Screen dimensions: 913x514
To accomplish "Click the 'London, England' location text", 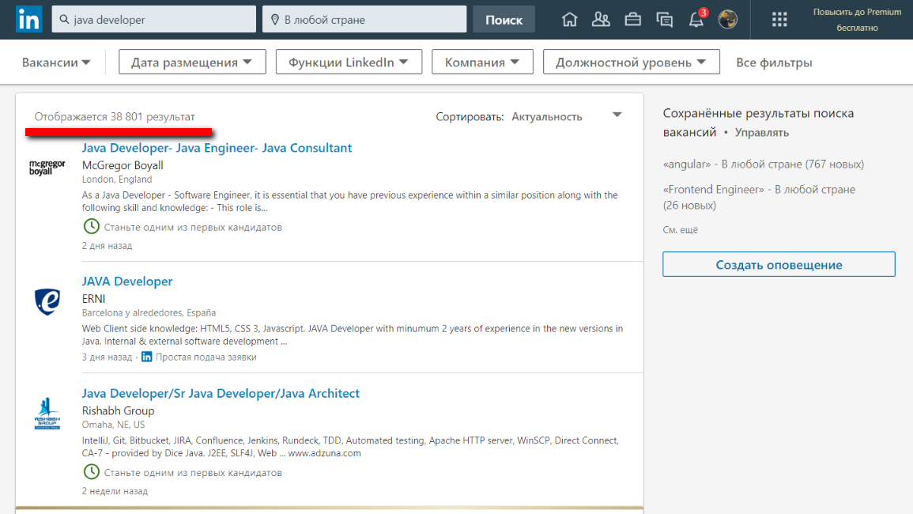I will coord(116,180).
